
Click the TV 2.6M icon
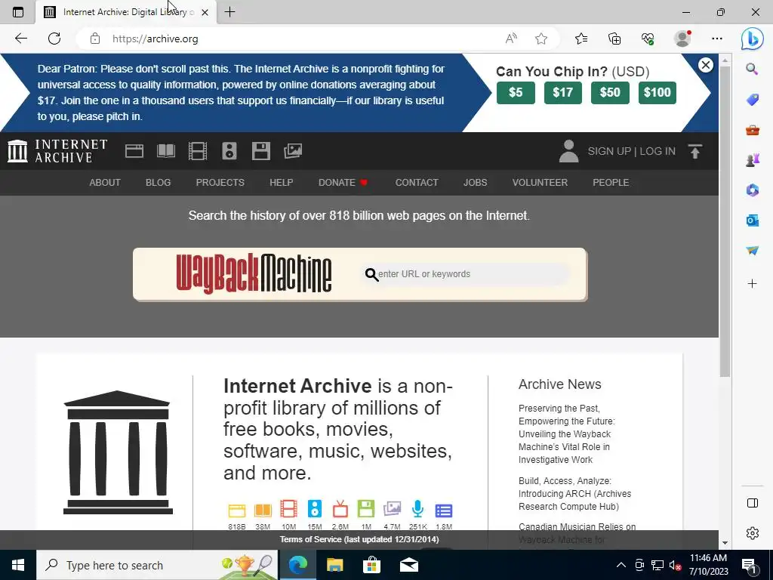coord(340,509)
